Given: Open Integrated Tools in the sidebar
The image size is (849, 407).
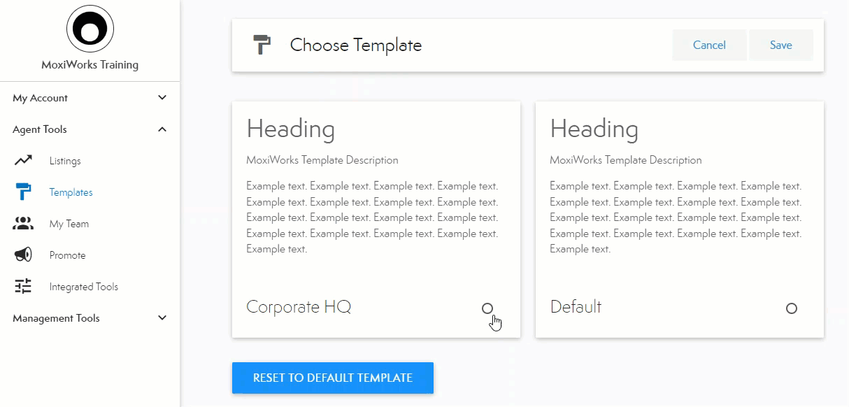Looking at the screenshot, I should [83, 287].
